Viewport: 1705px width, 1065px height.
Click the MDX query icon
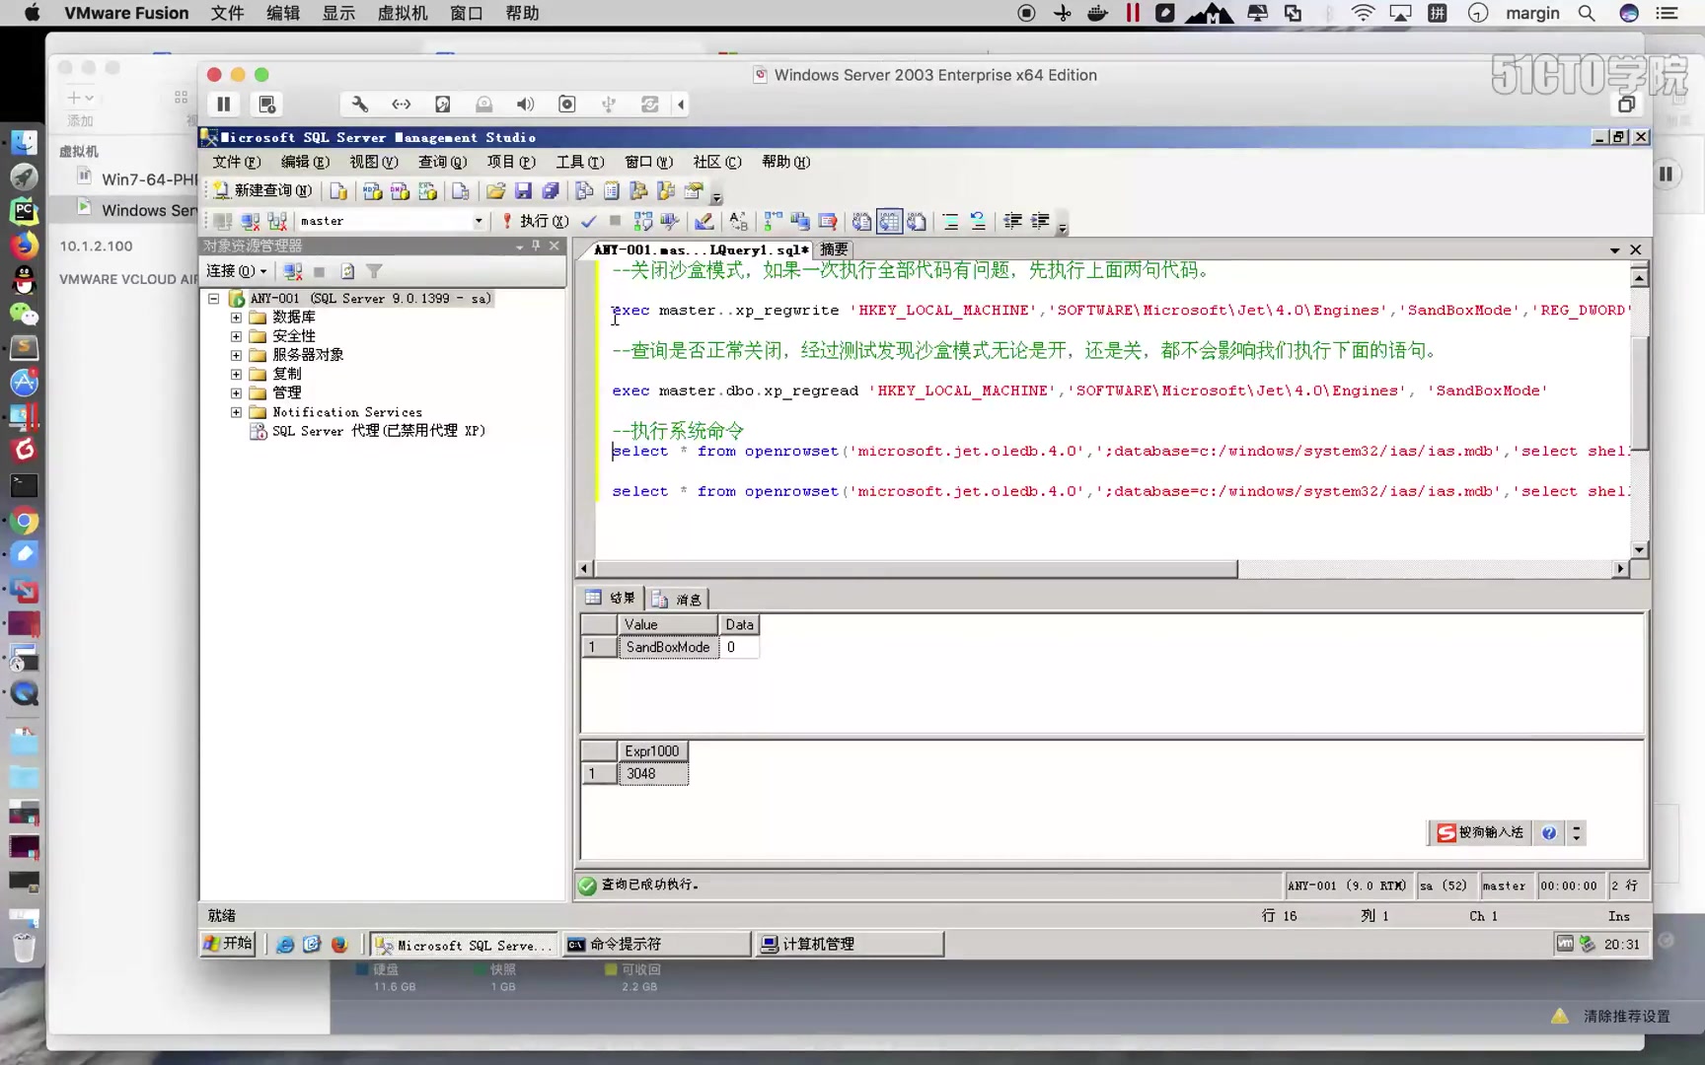pyautogui.click(x=372, y=191)
